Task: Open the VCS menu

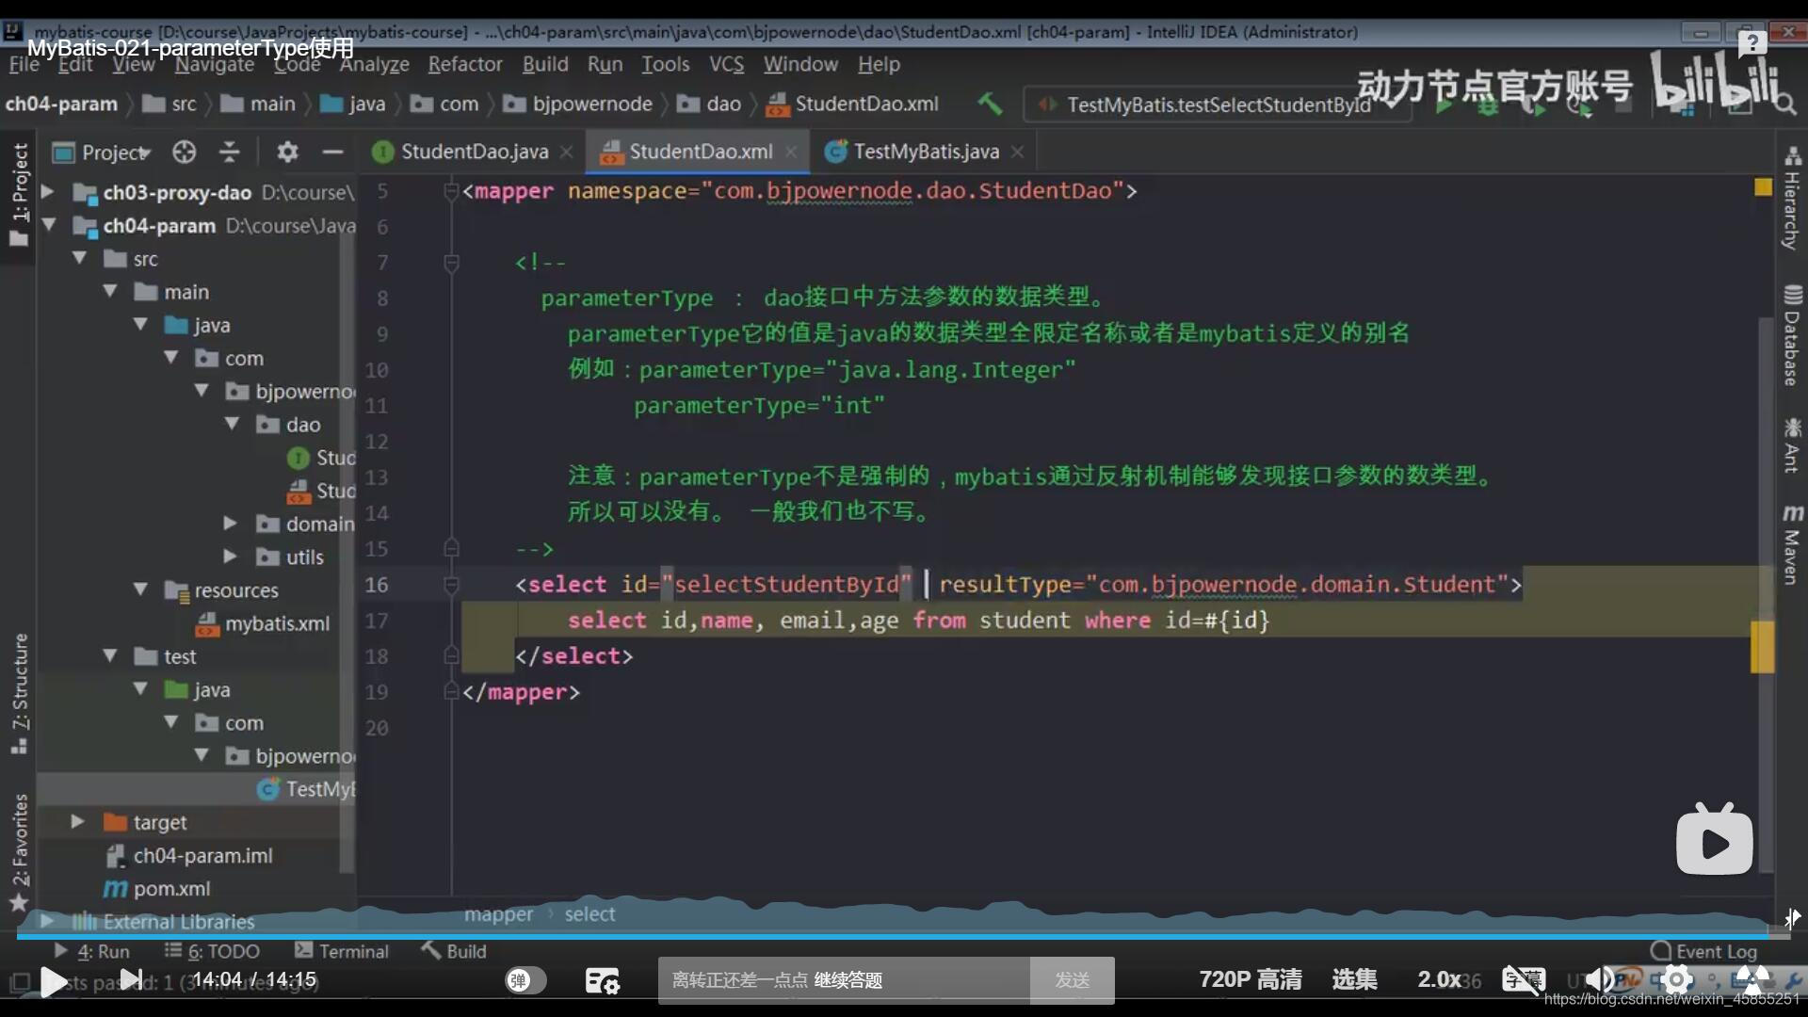Action: tap(726, 64)
